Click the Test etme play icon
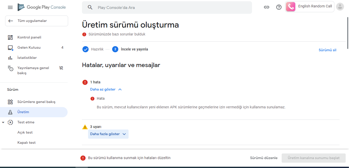Screen dimensions: 349x168 10,122
